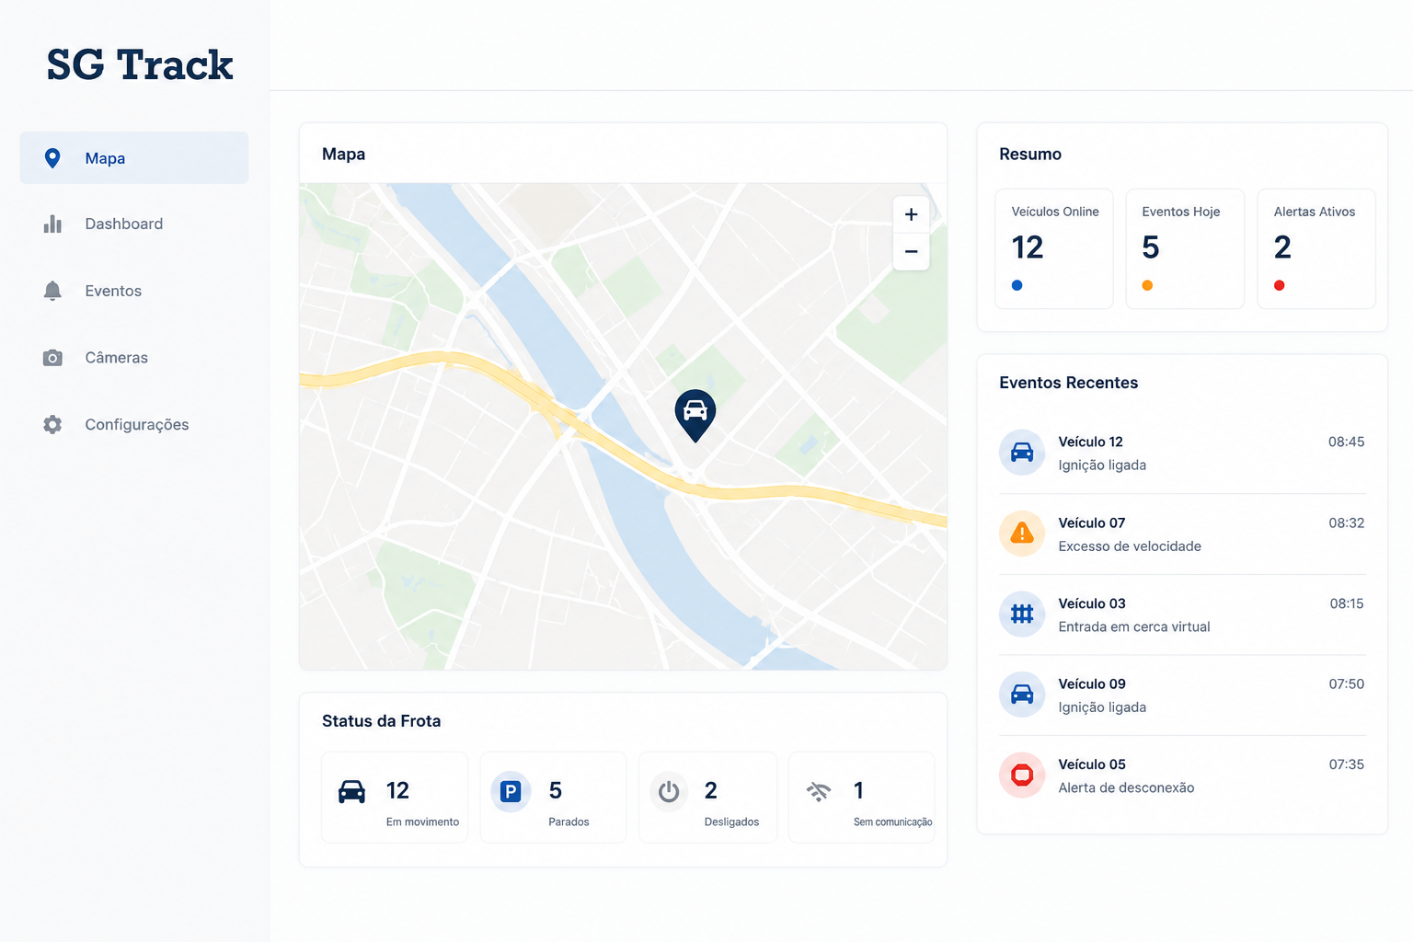Click the Status da Frota heading
The image size is (1413, 942).
click(381, 721)
